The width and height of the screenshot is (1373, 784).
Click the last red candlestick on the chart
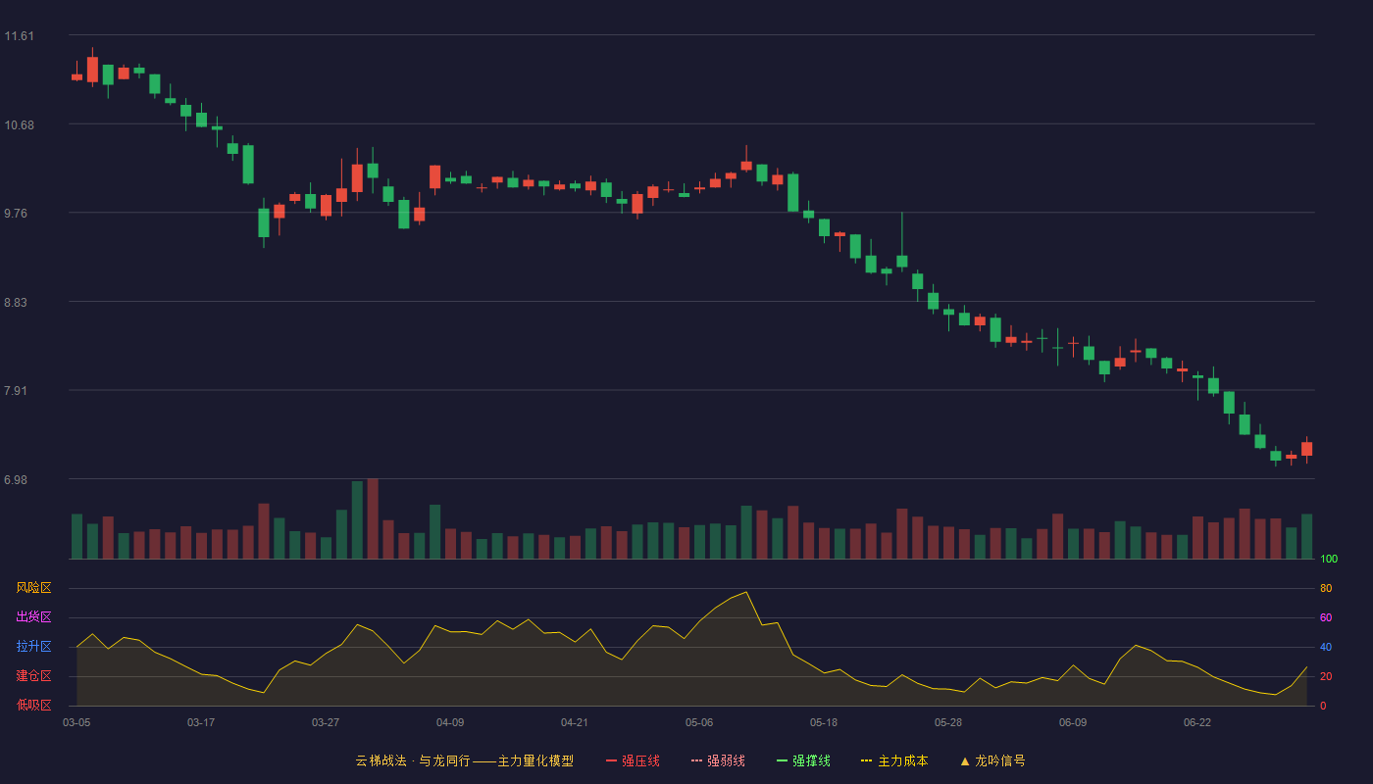click(x=1306, y=449)
